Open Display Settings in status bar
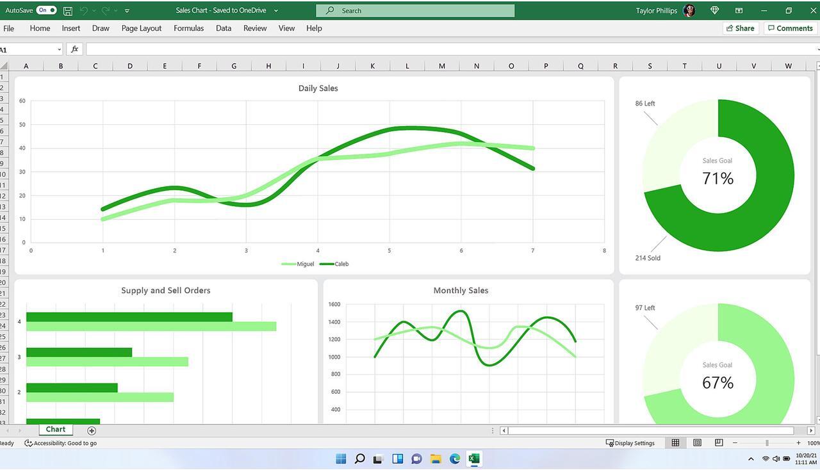Viewport: 820px width, 470px height. (630, 443)
